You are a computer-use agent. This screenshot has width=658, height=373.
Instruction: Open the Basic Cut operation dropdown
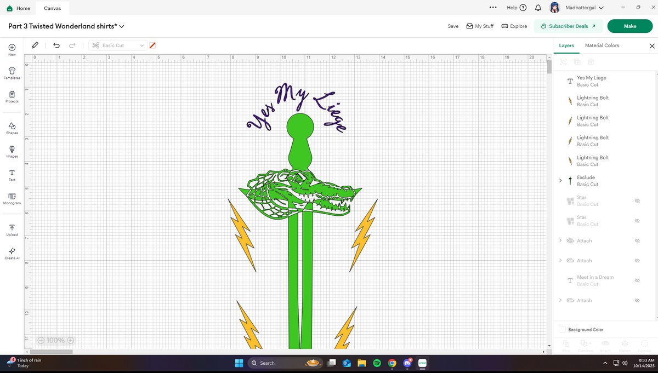coord(117,45)
